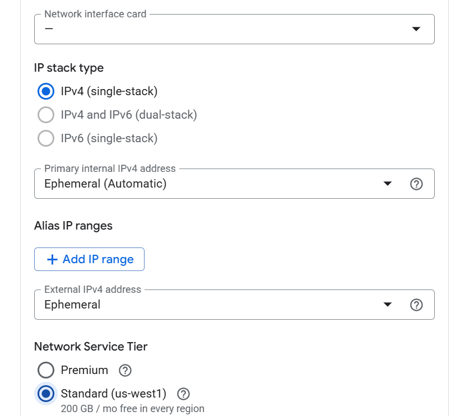Select the Standard (us-west1) tier radio
This screenshot has width=470, height=416.
46,394
